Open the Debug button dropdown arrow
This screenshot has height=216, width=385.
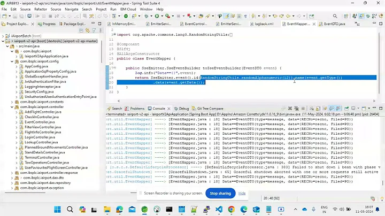coord(151,16)
